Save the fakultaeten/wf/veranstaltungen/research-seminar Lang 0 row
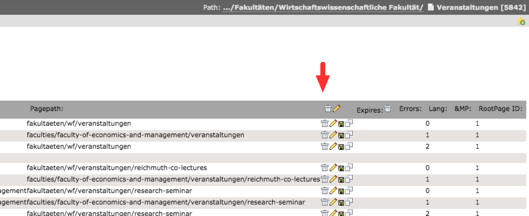The image size is (529, 216). (341, 191)
